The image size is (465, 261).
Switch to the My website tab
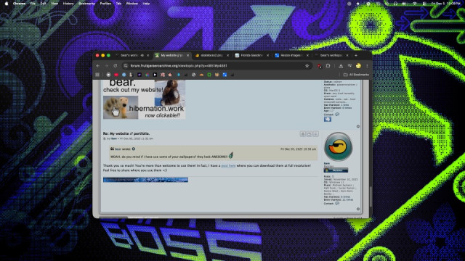click(x=171, y=55)
